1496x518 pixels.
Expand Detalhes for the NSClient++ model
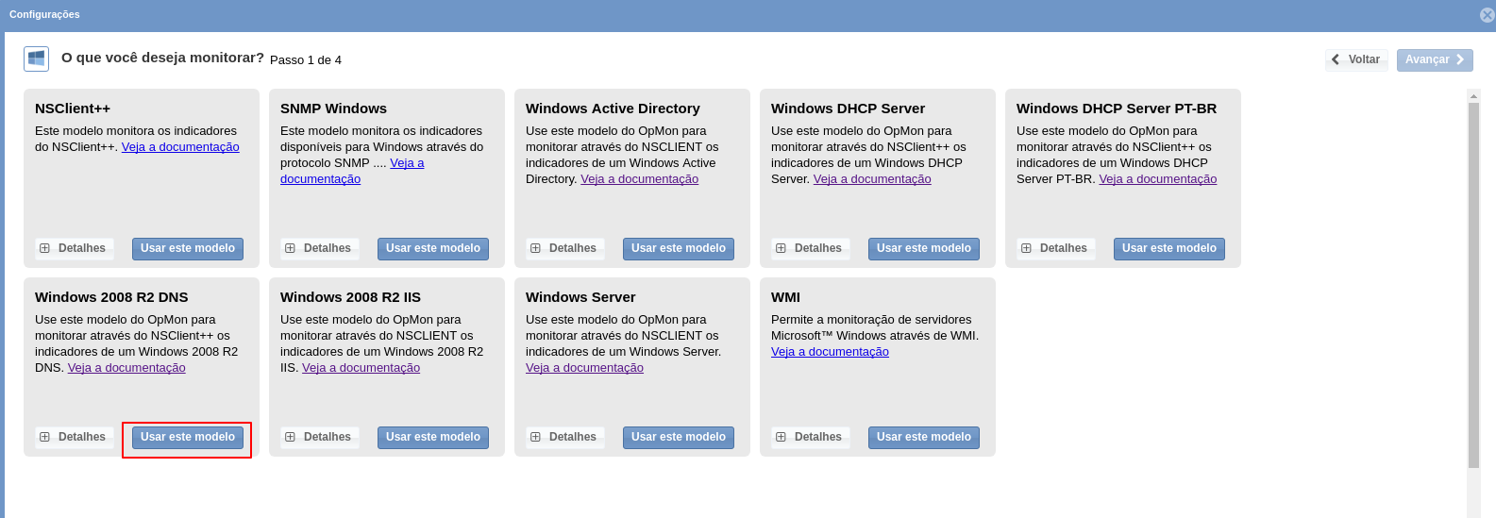74,248
